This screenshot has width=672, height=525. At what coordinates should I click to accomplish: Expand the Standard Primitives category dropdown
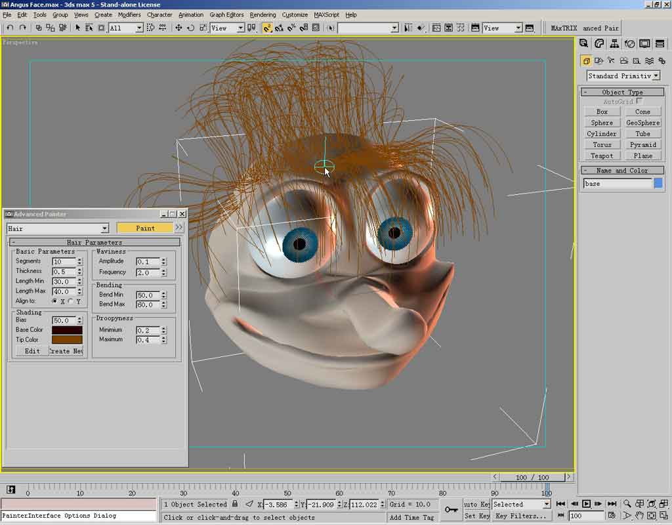pyautogui.click(x=656, y=76)
